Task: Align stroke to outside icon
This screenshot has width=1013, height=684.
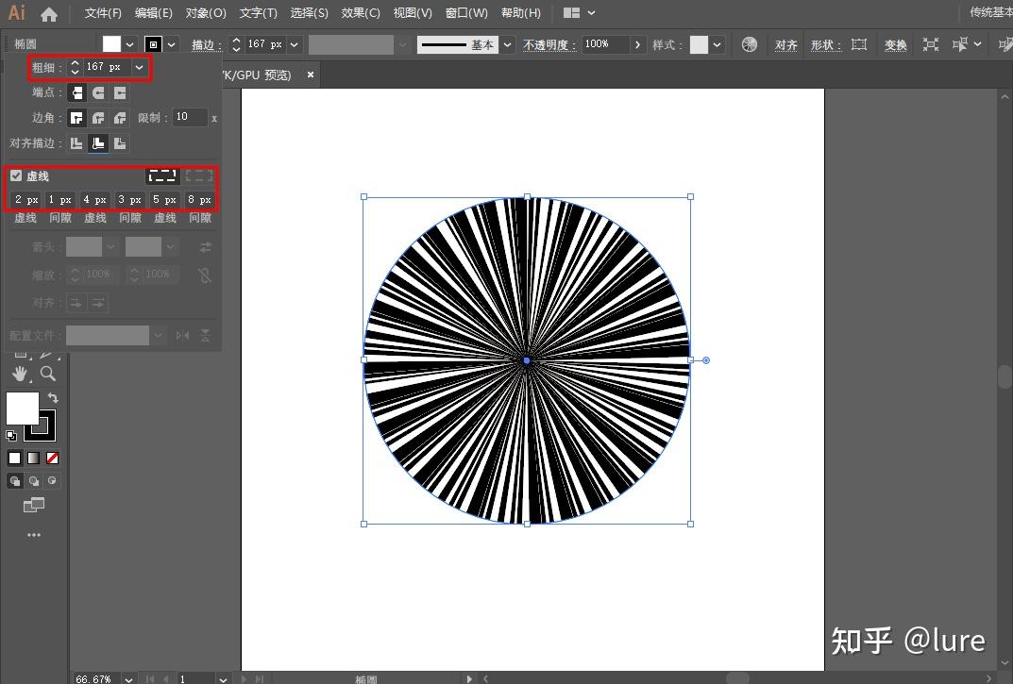Action: [120, 143]
